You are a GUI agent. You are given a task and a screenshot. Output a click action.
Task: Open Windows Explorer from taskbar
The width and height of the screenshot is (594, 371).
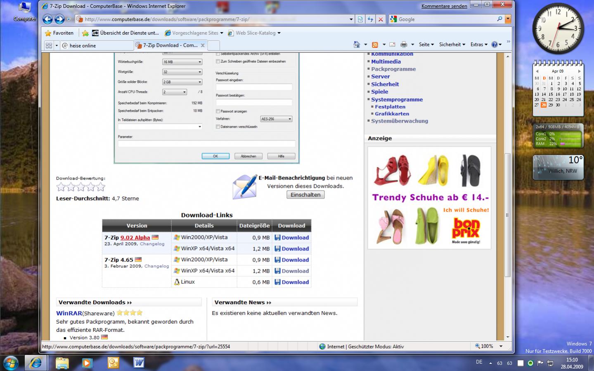pos(62,363)
